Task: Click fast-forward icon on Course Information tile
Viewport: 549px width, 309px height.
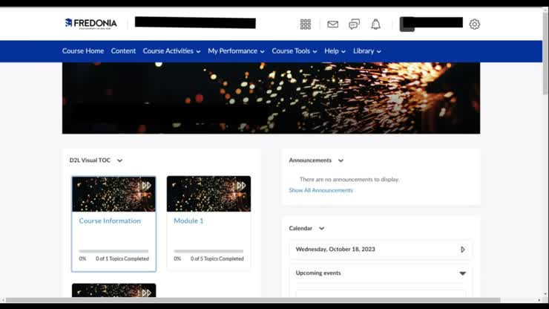Action: coord(146,186)
